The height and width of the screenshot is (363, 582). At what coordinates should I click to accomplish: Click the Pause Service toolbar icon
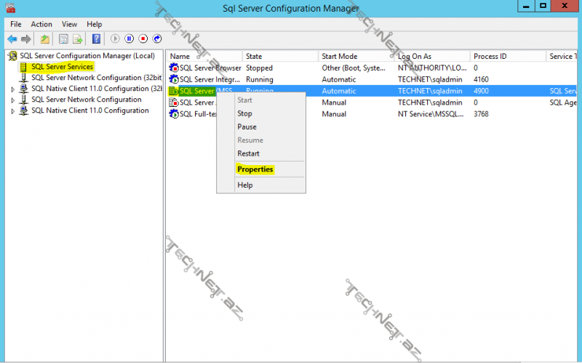(129, 39)
